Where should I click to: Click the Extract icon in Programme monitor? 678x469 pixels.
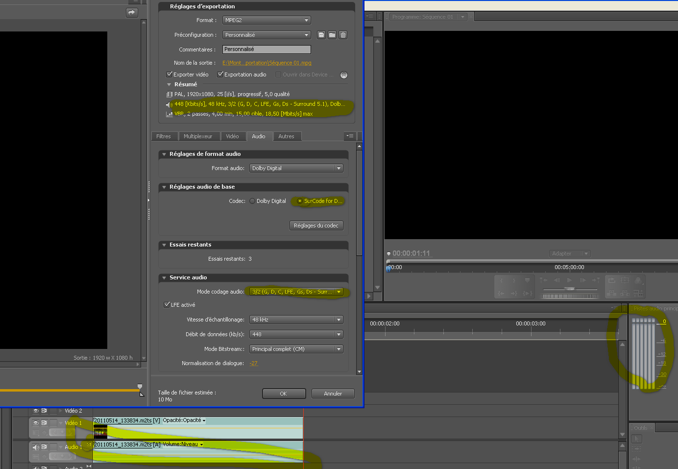click(x=625, y=293)
